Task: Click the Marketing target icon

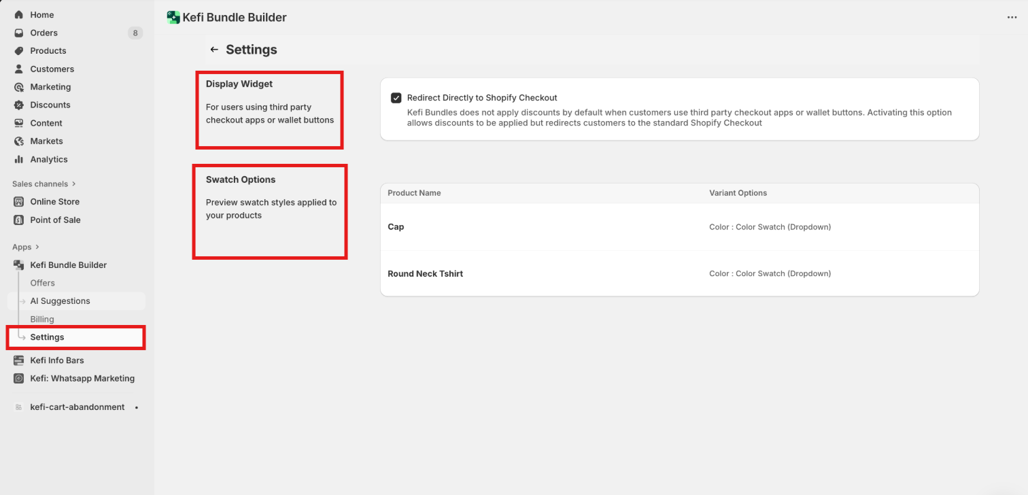Action: pyautogui.click(x=19, y=87)
